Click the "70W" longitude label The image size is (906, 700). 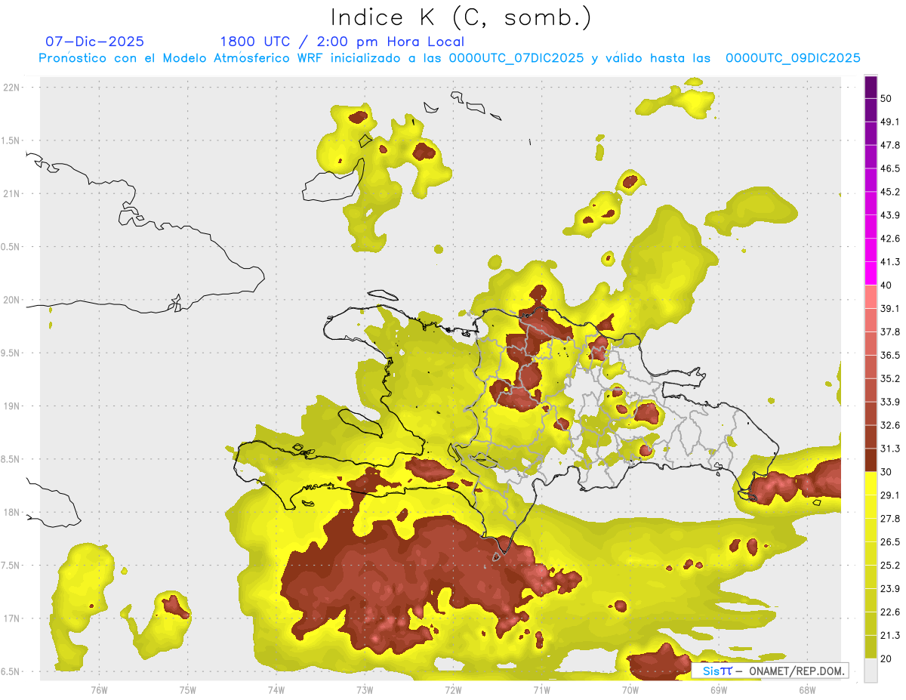pyautogui.click(x=630, y=689)
